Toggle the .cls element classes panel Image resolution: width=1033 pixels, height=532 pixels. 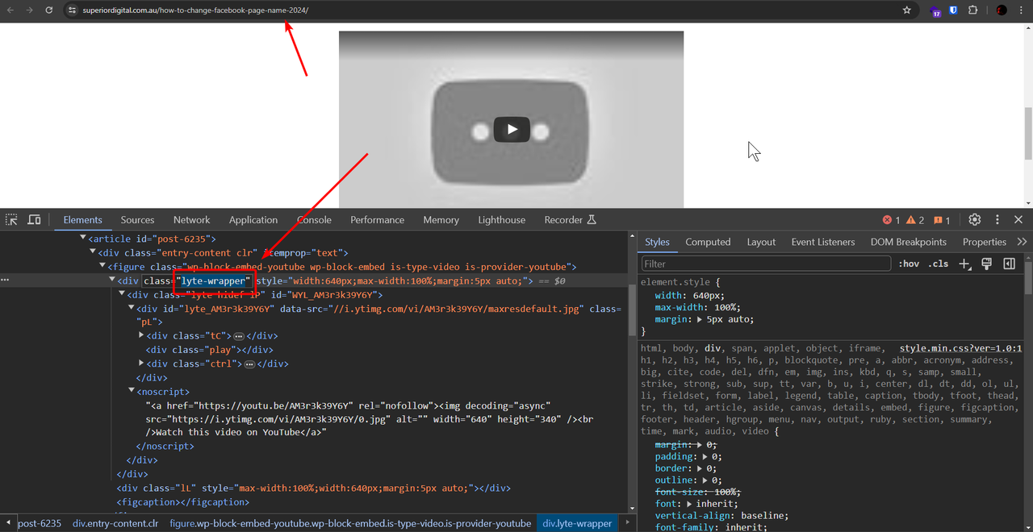point(939,264)
